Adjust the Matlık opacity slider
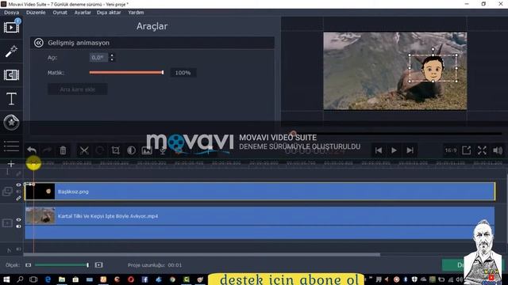The width and height of the screenshot is (508, 285). tap(126, 72)
